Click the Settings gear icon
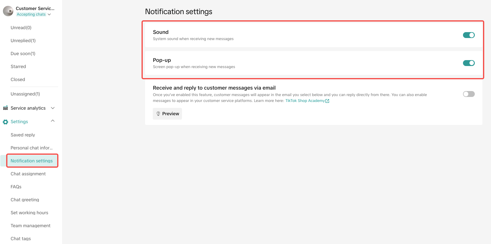491x244 pixels. (5, 122)
